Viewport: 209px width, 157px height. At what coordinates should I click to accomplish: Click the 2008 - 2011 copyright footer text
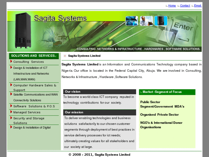pos(99,155)
